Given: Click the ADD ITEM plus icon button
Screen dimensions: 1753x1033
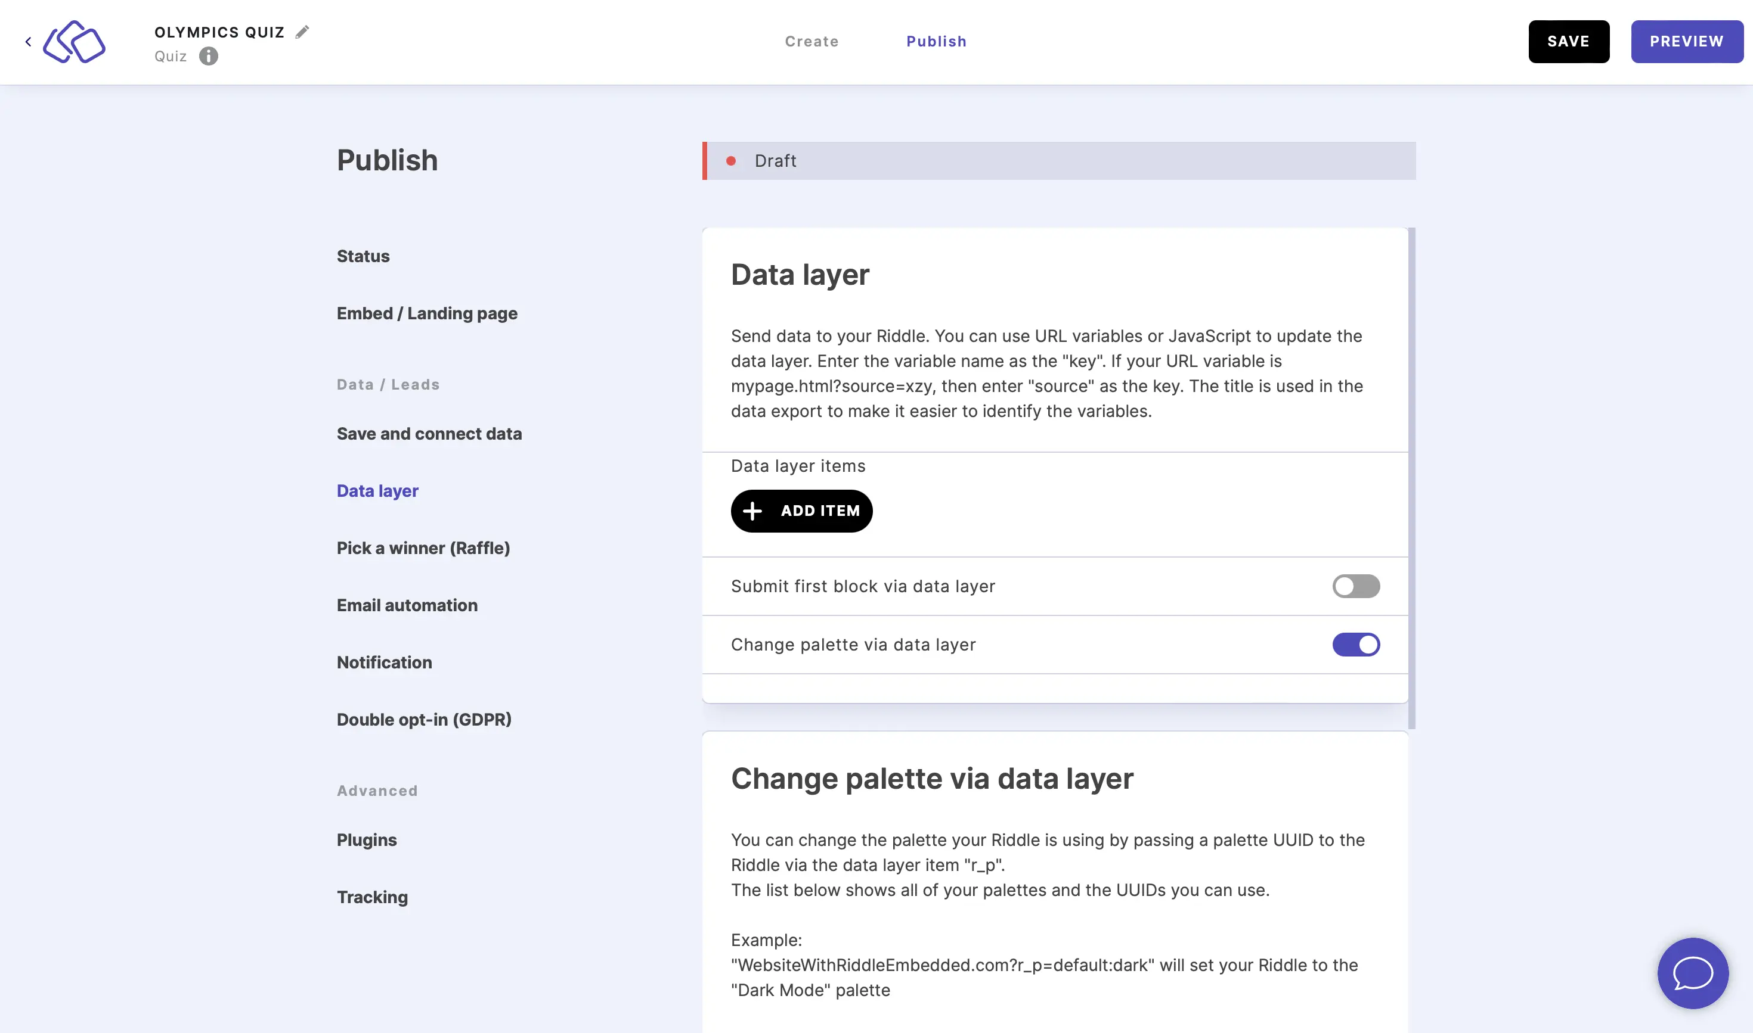Looking at the screenshot, I should [x=753, y=511].
